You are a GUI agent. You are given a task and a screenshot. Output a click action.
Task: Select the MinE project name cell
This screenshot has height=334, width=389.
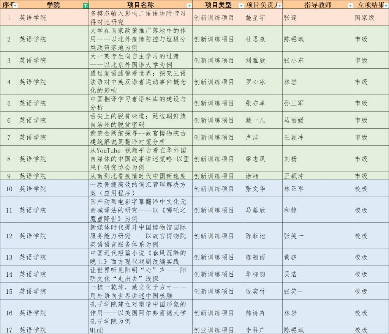(x=140, y=330)
